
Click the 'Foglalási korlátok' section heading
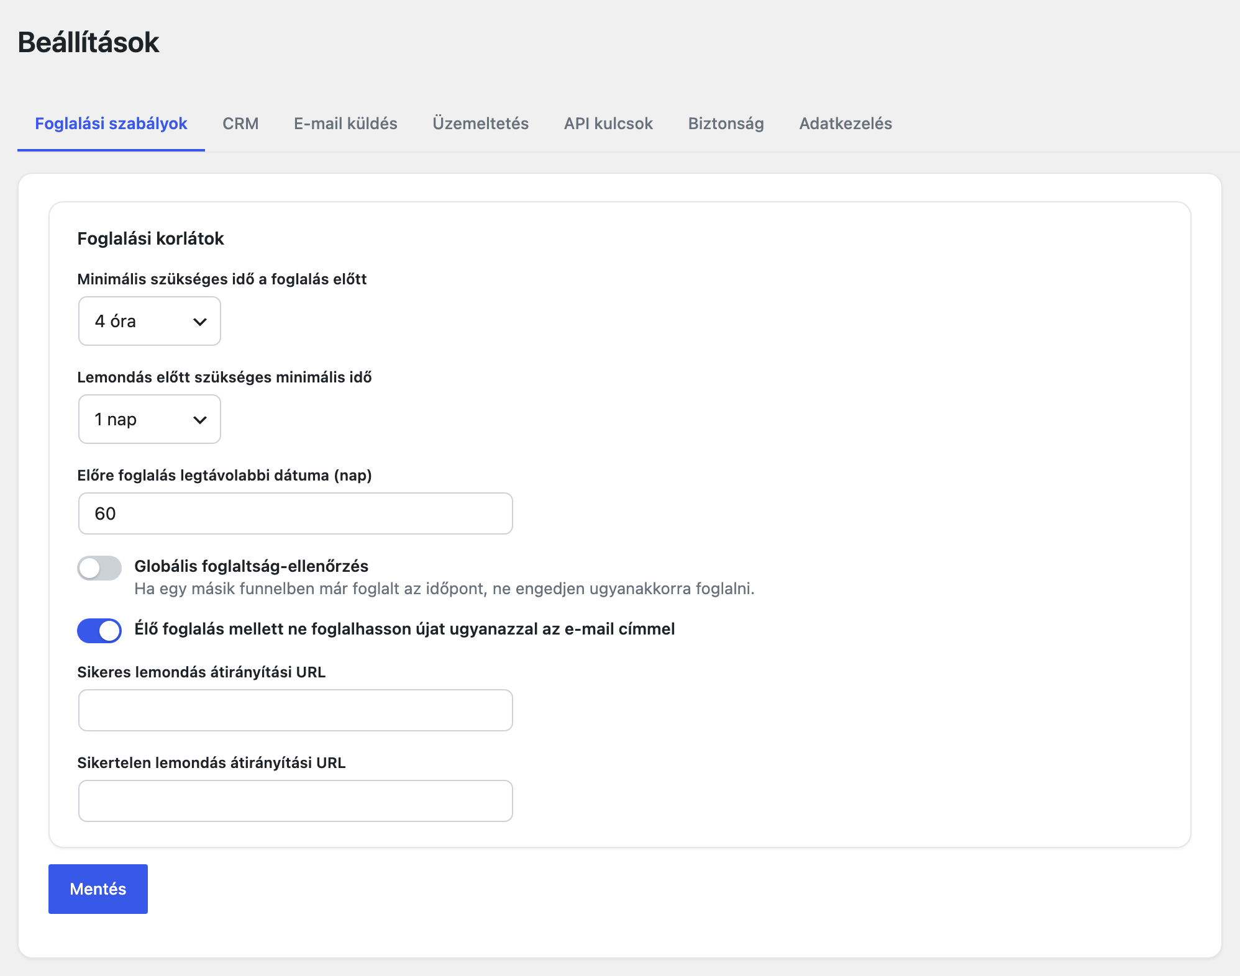tap(150, 238)
